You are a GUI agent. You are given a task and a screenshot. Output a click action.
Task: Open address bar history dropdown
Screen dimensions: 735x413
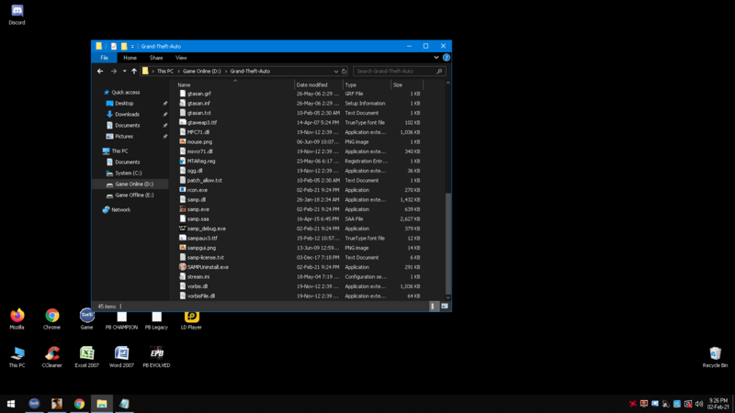tap(335, 72)
